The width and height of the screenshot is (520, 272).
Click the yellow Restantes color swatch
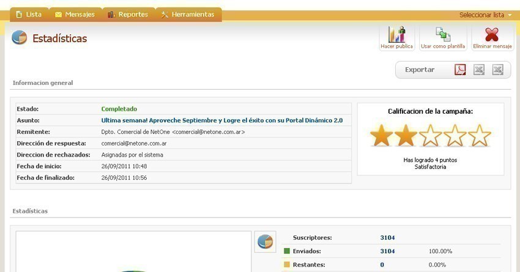coord(287,265)
